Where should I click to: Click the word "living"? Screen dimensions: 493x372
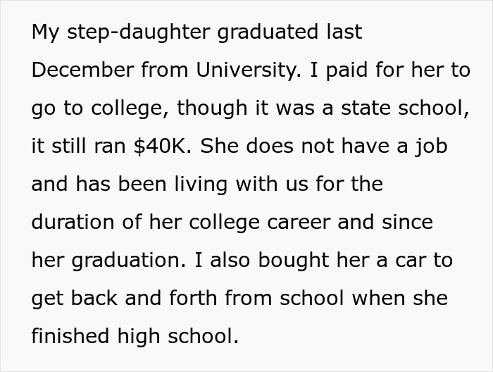[x=206, y=185]
